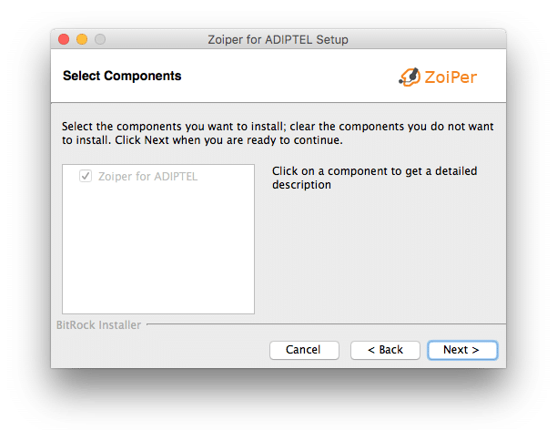
Task: Click the orange ZoiPer brand text
Action: (451, 77)
